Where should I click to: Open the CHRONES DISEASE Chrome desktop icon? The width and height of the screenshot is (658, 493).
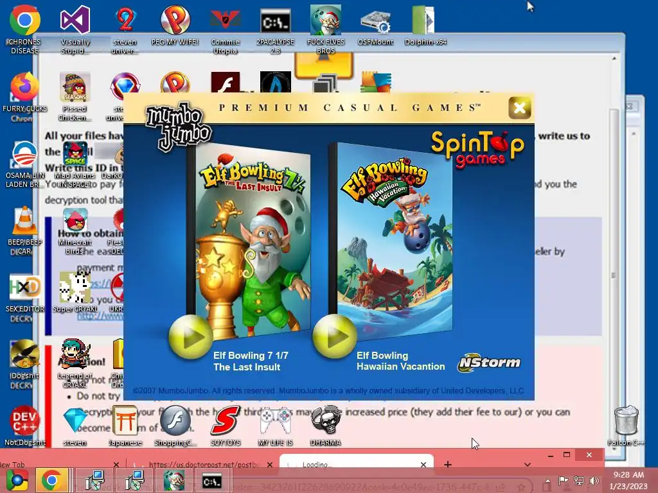click(25, 30)
